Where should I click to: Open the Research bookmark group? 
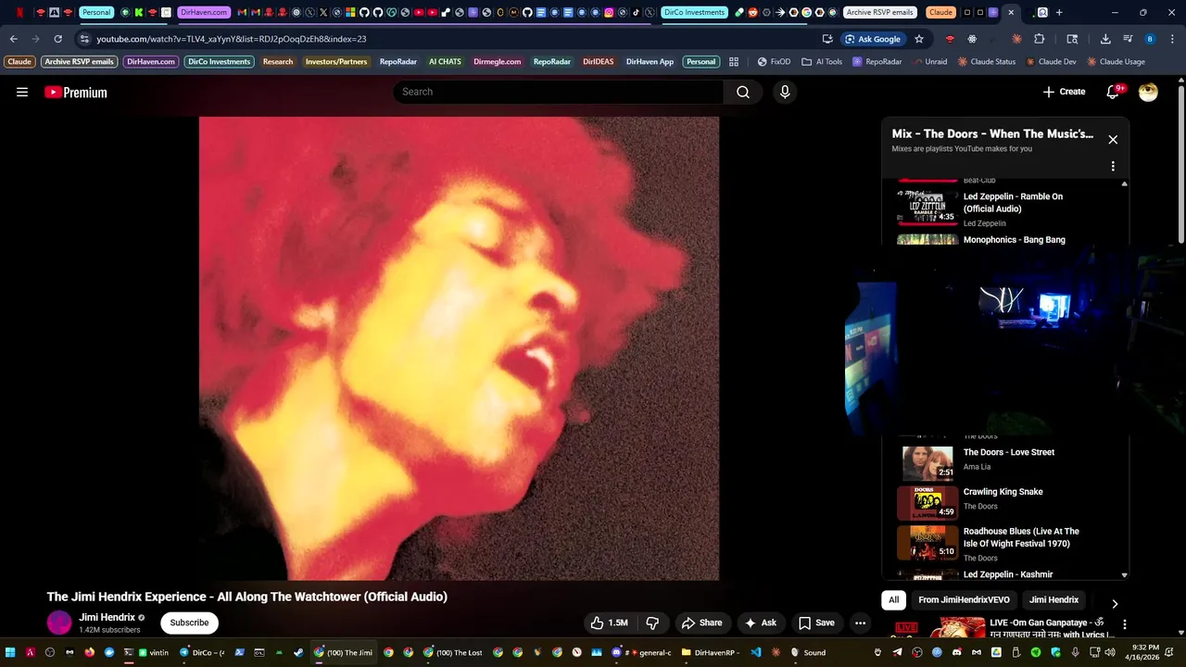278,62
